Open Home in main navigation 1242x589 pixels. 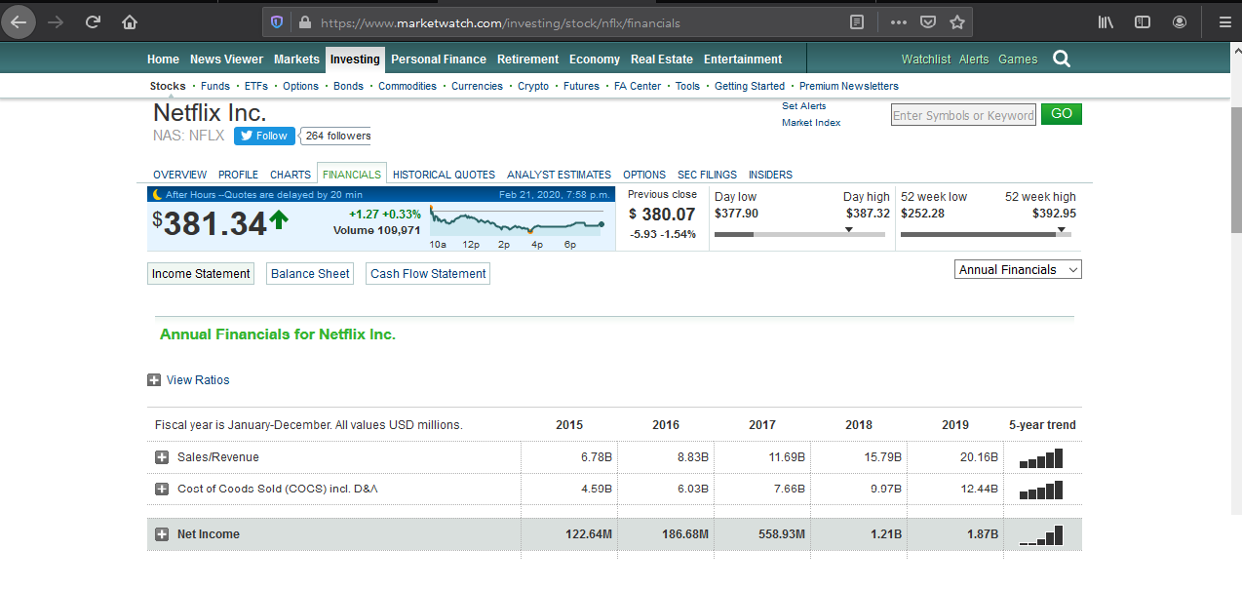163,59
